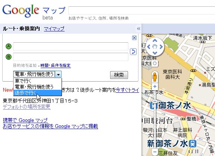
Task: Click 時間・条件を指定 link
Action: pyautogui.click(x=56, y=65)
